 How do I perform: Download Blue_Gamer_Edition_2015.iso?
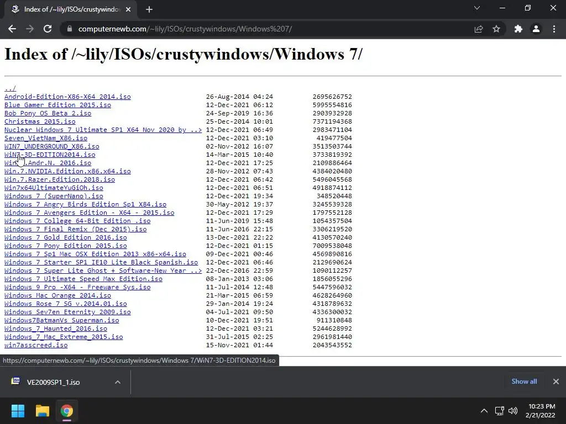(x=57, y=105)
